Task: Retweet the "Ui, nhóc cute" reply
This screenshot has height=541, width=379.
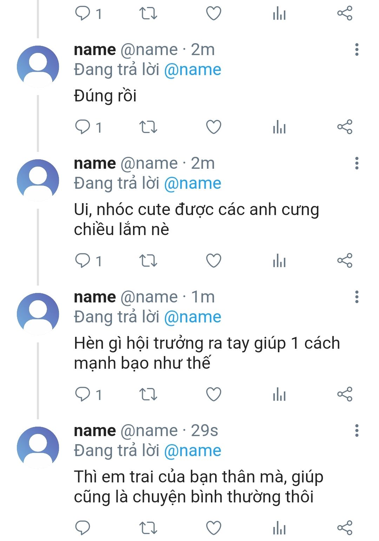Action: pyautogui.click(x=148, y=261)
